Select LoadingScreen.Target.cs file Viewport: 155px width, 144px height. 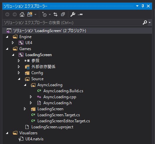click(58, 115)
